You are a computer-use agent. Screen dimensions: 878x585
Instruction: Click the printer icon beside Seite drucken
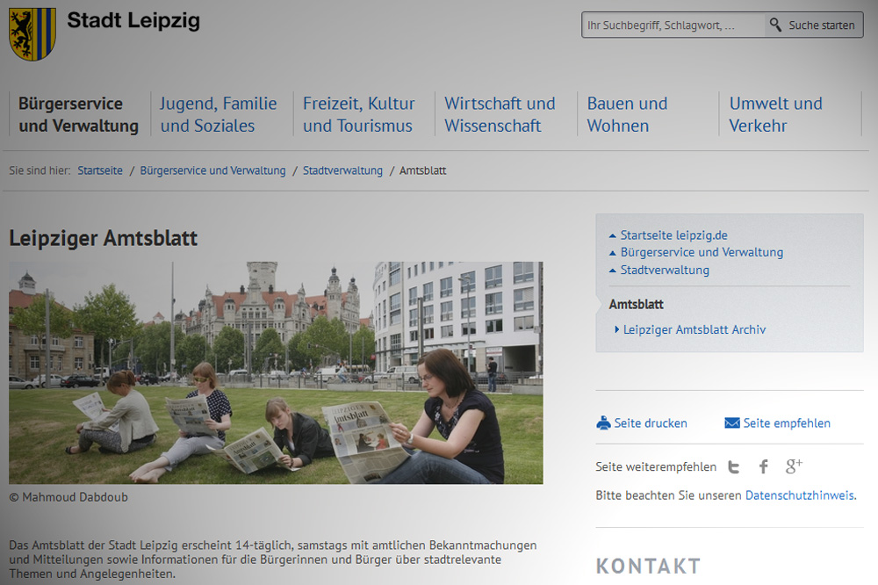603,422
